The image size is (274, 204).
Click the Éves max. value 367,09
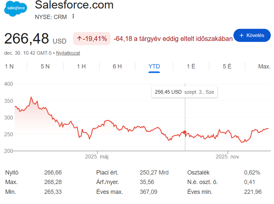coord(149,192)
